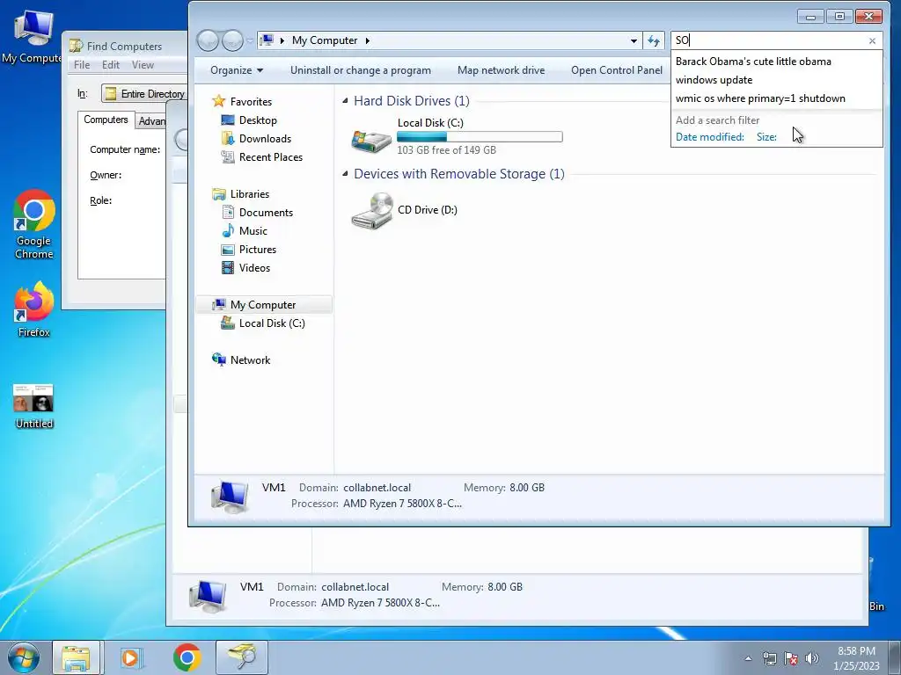Collapse Devices with Removable Storage group
This screenshot has height=675, width=901.
345,174
